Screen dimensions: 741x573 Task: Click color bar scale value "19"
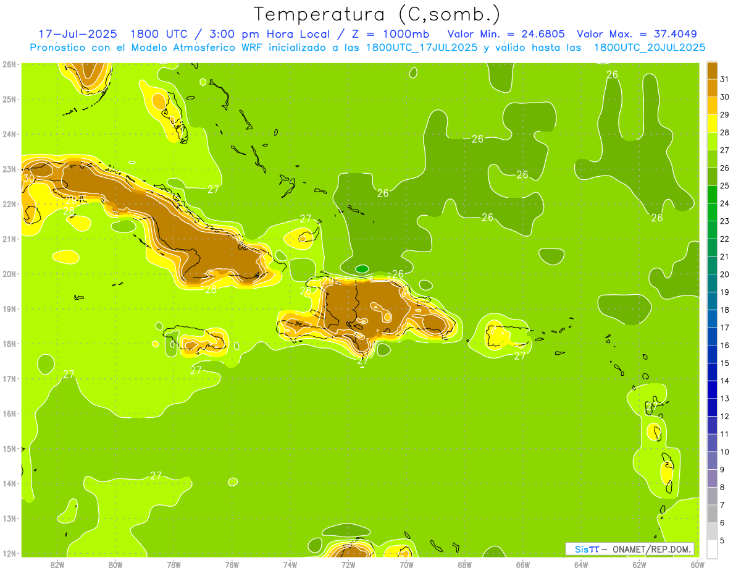(x=724, y=292)
